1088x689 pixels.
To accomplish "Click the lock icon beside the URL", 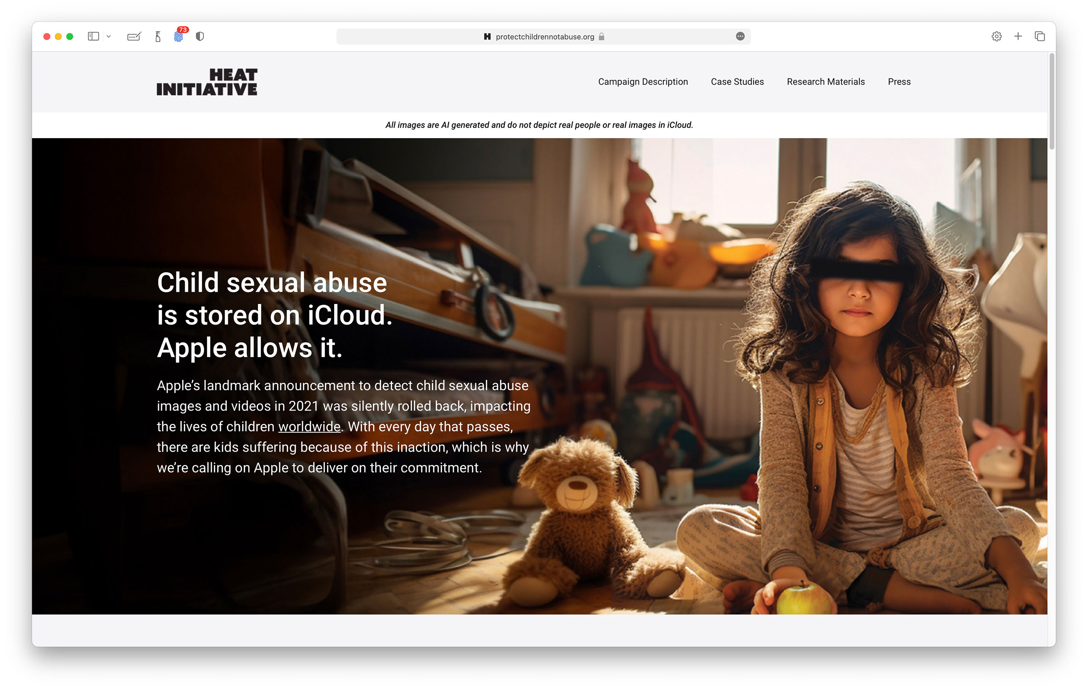I will pos(602,37).
